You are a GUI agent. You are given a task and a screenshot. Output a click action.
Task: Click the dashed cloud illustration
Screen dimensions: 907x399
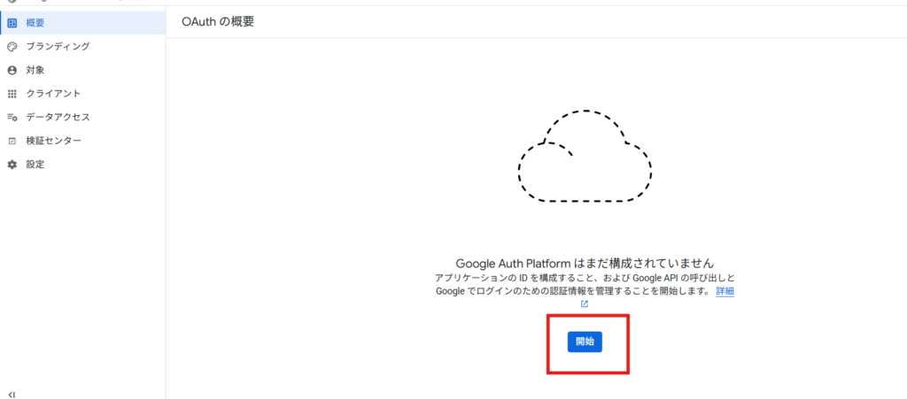[x=585, y=157]
